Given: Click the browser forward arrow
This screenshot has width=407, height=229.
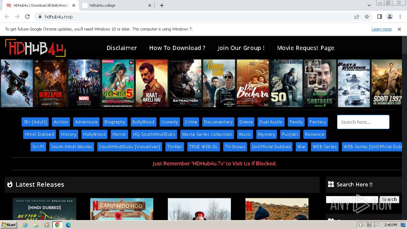Looking at the screenshot, I should click(17, 17).
